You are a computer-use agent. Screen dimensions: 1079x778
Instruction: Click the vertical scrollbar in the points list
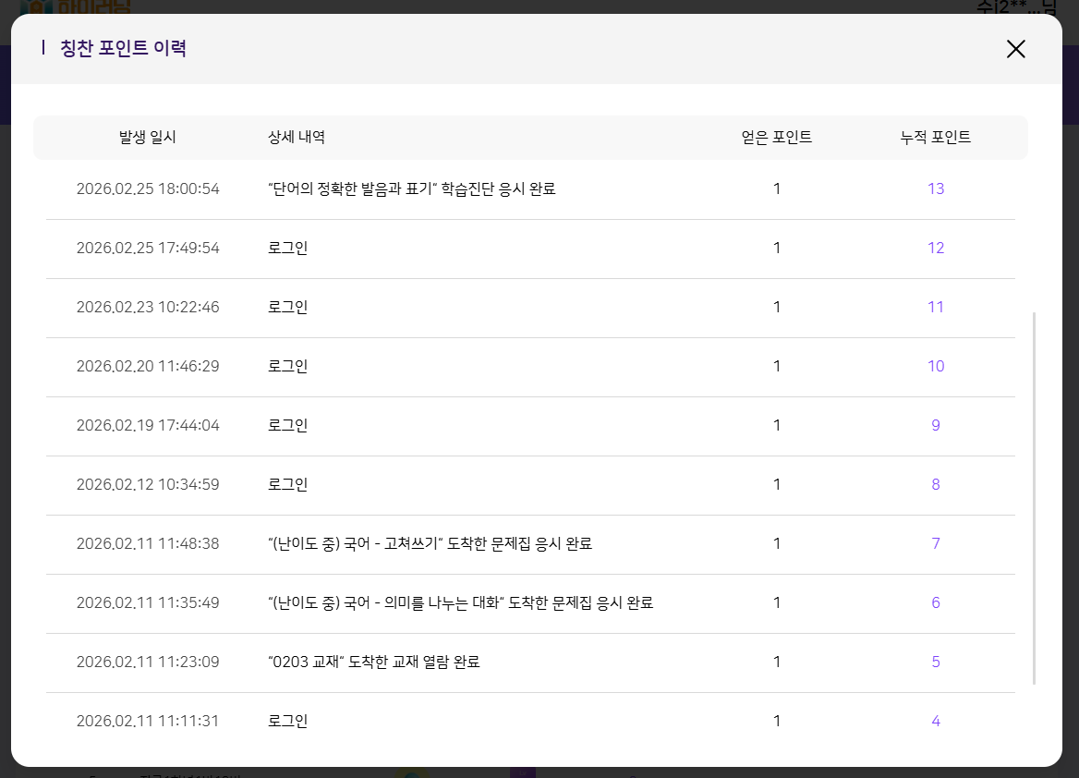(x=1034, y=497)
